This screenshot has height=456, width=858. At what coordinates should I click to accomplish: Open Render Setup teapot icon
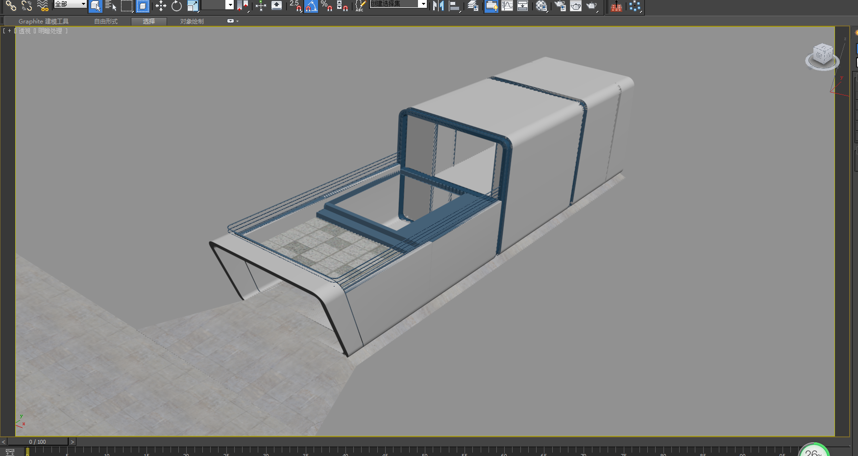[560, 6]
